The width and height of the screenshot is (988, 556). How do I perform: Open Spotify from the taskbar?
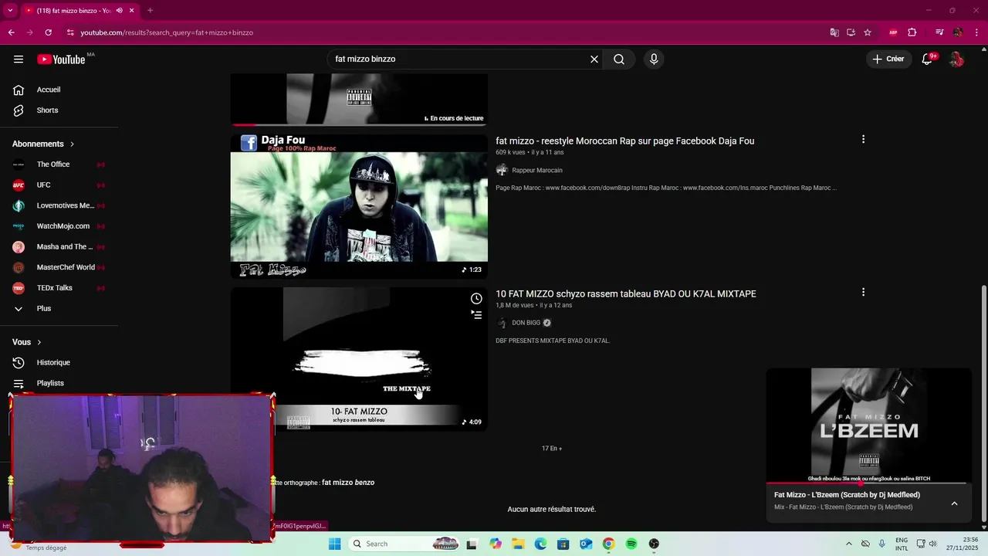pyautogui.click(x=631, y=544)
